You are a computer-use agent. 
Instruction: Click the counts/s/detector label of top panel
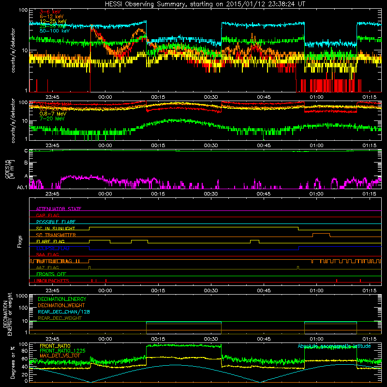(13, 50)
